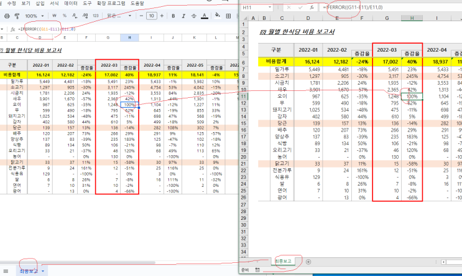Decrease decimal places
The height and width of the screenshot is (276, 462).
(x=75, y=16)
